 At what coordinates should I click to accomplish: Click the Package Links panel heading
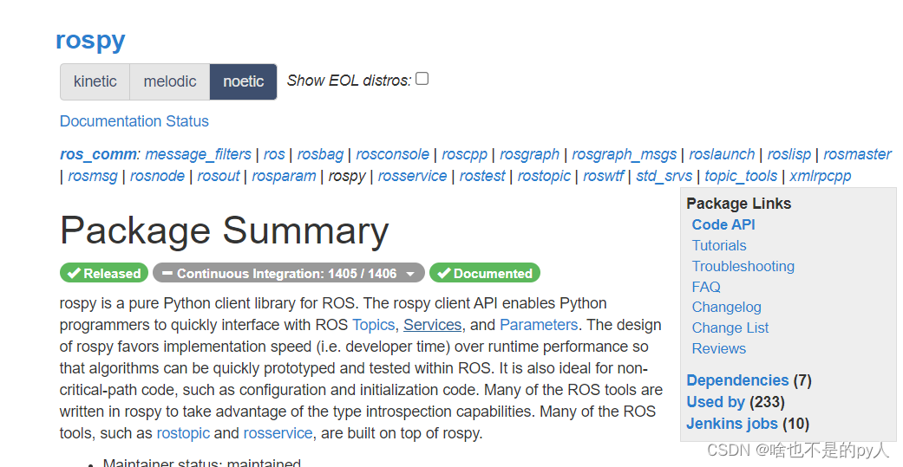click(x=738, y=204)
